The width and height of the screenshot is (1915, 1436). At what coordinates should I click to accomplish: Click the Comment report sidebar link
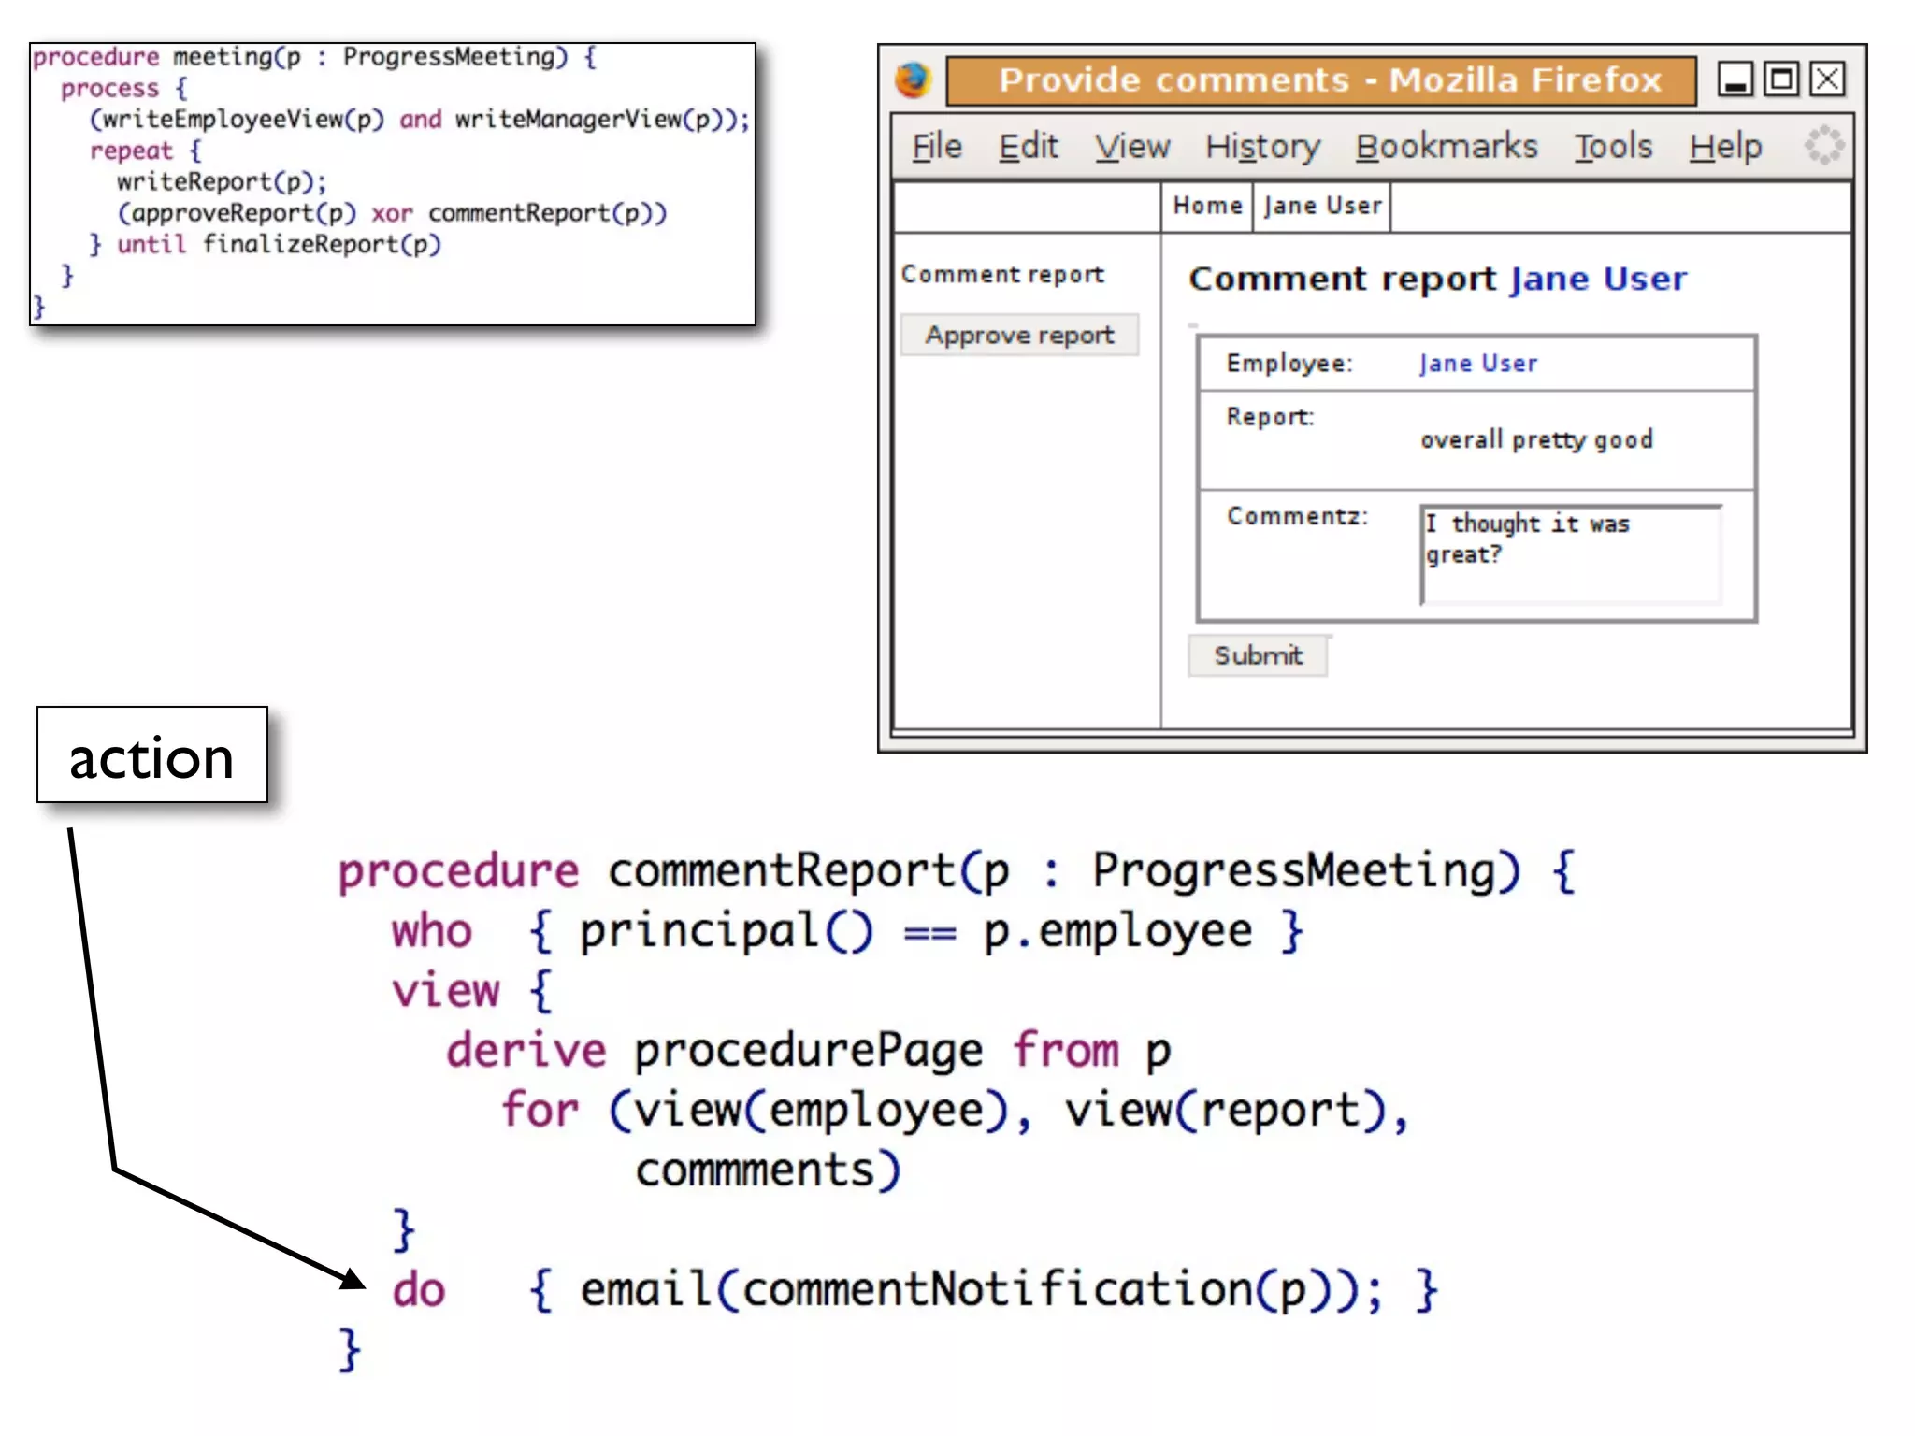point(1002,275)
